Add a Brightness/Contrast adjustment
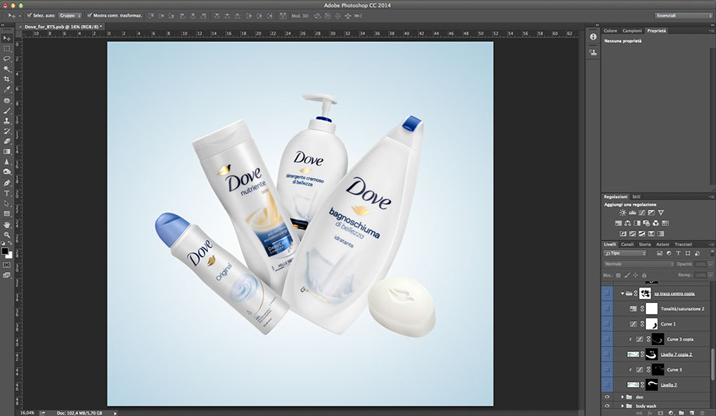 click(623, 213)
